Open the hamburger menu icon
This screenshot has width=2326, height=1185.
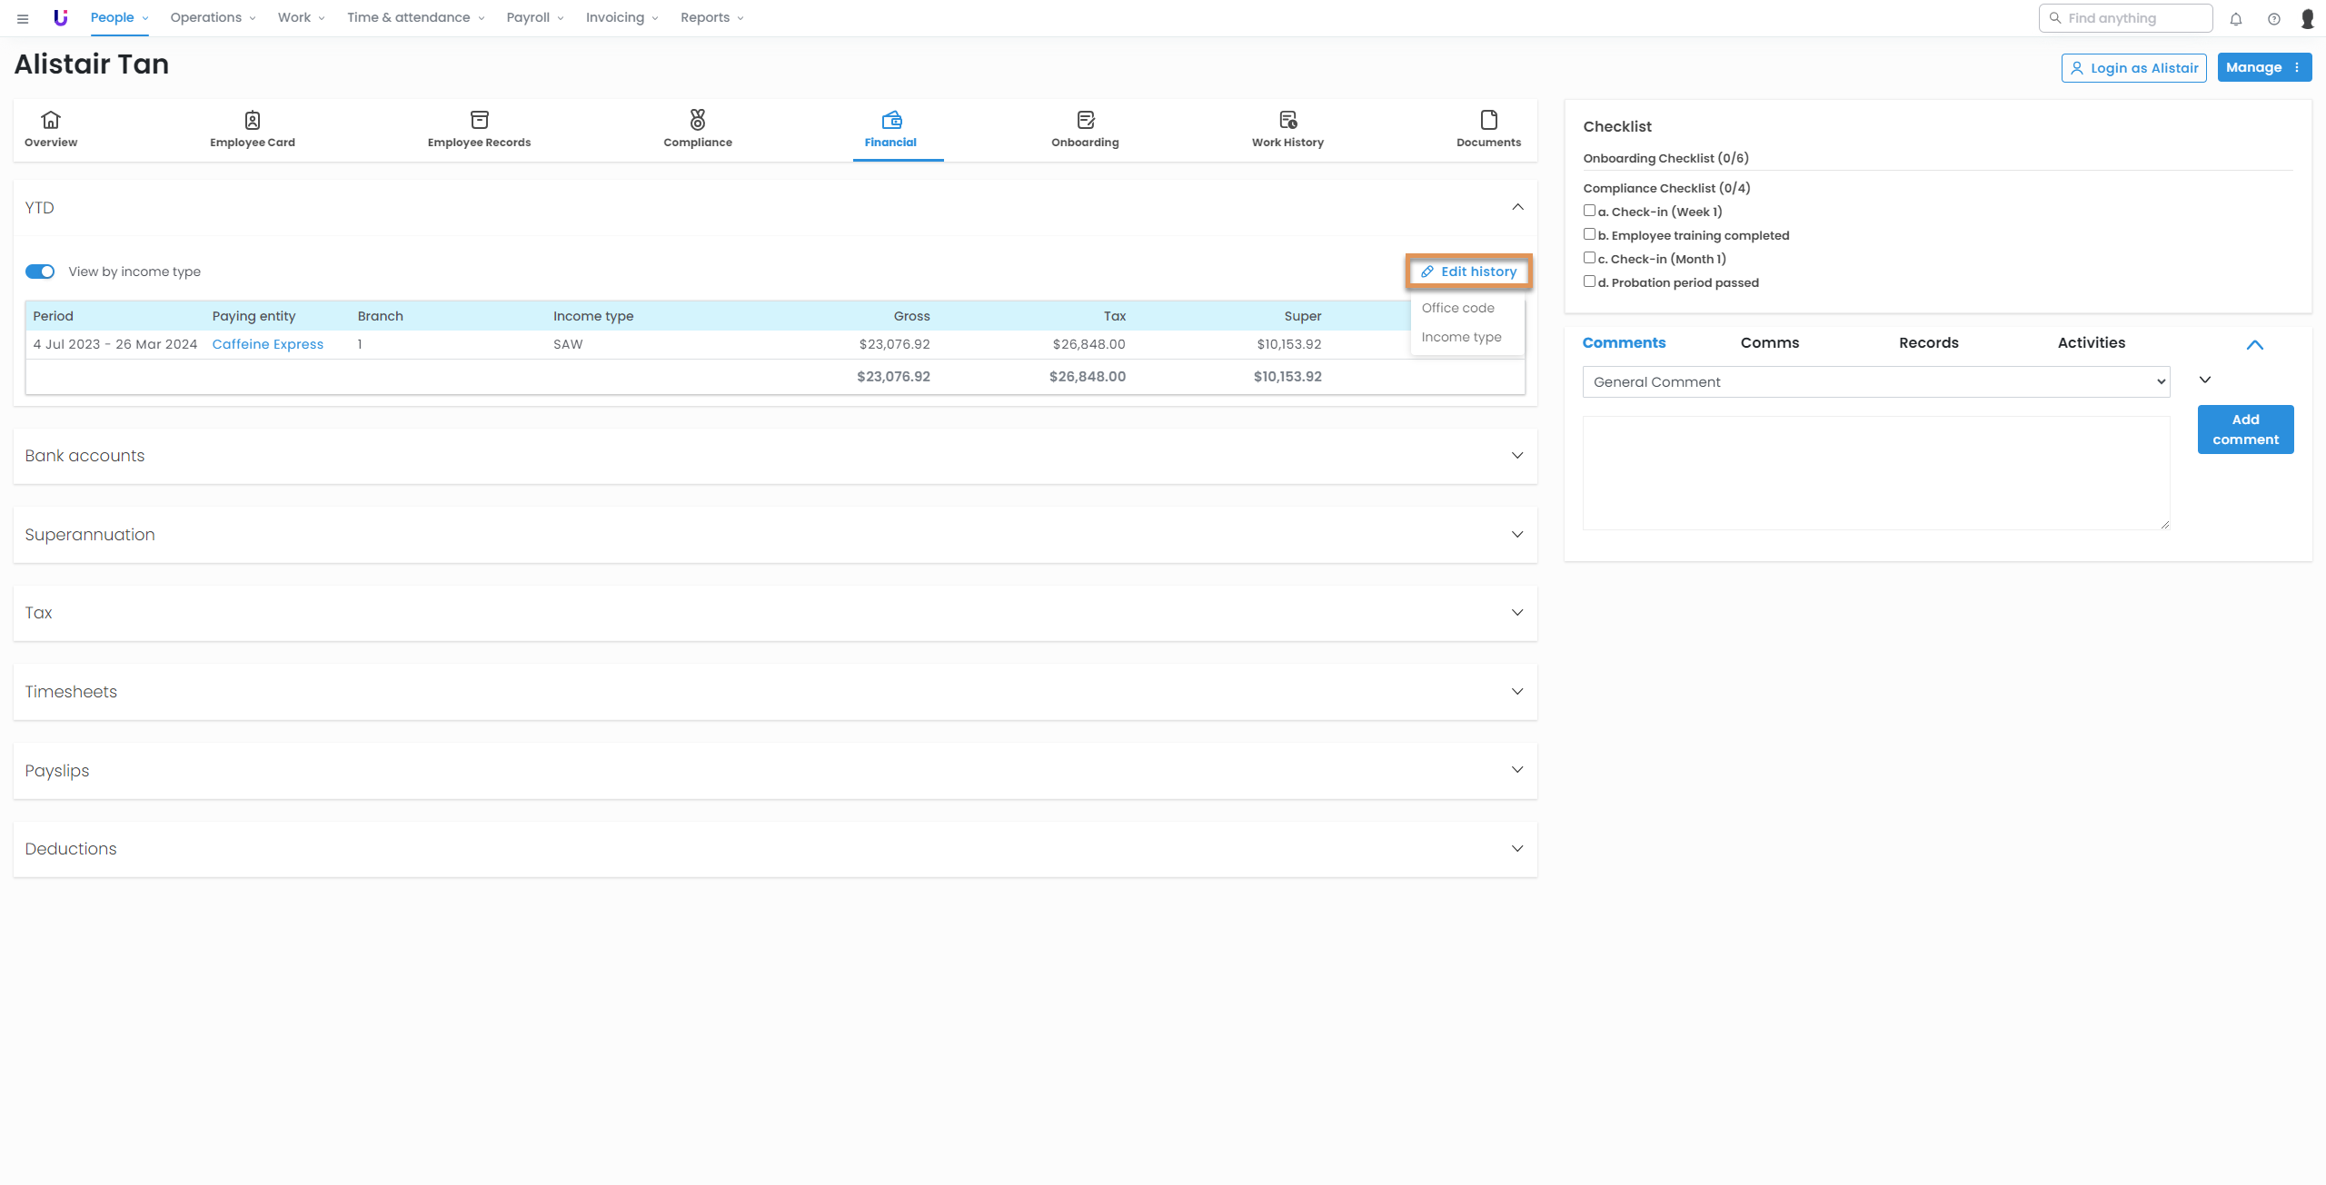(23, 18)
